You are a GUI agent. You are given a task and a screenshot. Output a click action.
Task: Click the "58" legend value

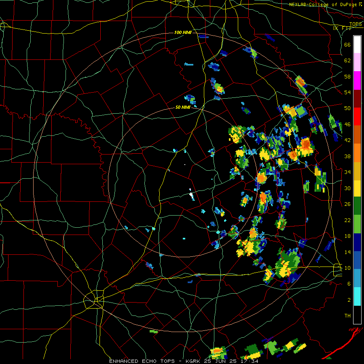347,76
